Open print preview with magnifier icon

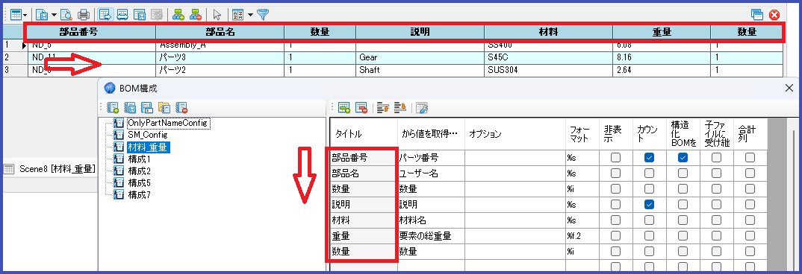[66, 15]
